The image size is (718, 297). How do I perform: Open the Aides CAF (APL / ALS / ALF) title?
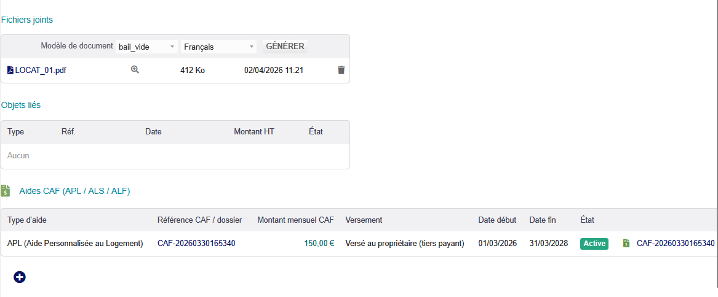74,191
